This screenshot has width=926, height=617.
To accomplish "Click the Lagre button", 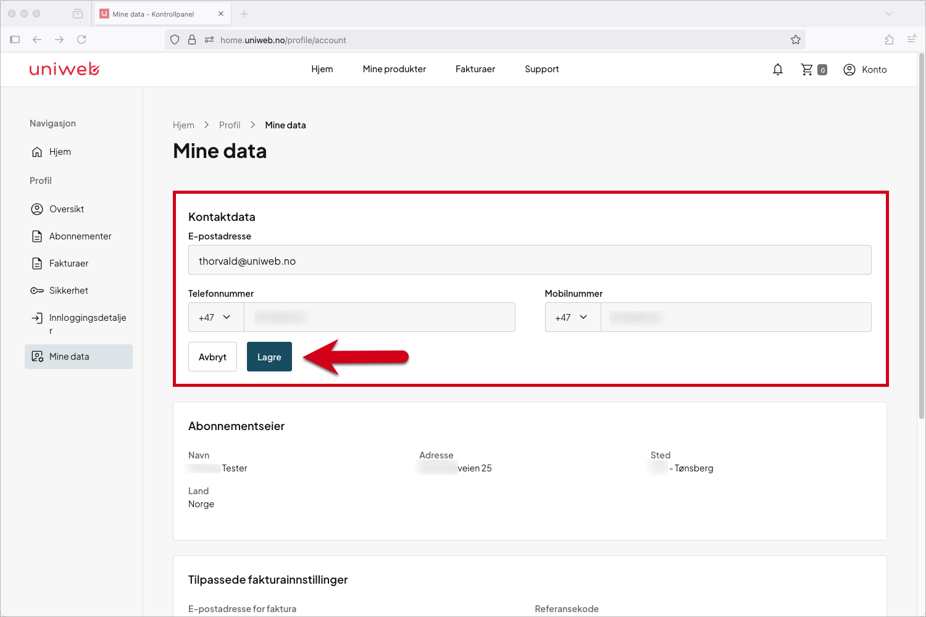I will point(269,357).
